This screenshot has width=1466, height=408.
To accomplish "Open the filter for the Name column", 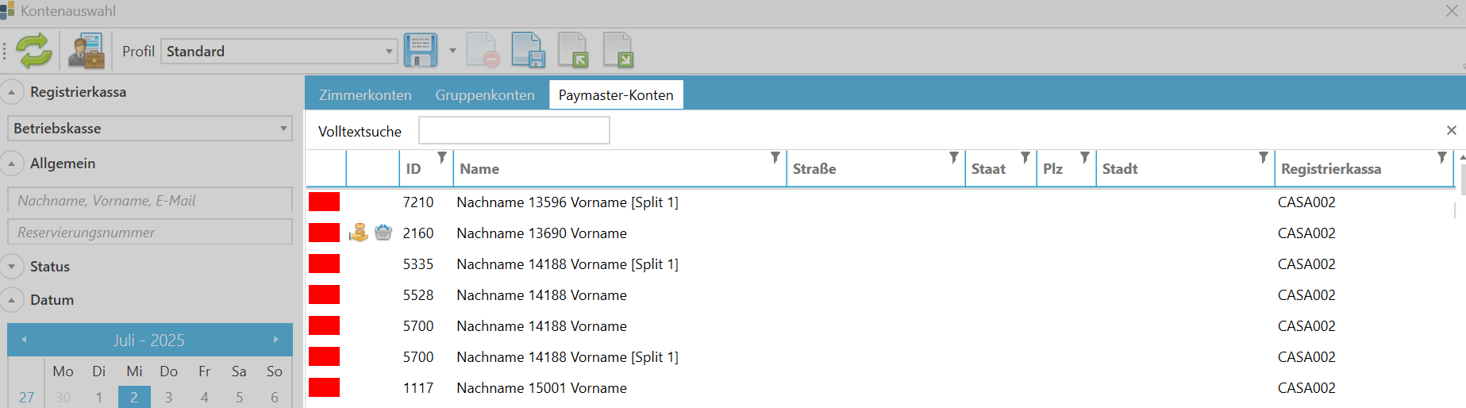I will [x=775, y=158].
